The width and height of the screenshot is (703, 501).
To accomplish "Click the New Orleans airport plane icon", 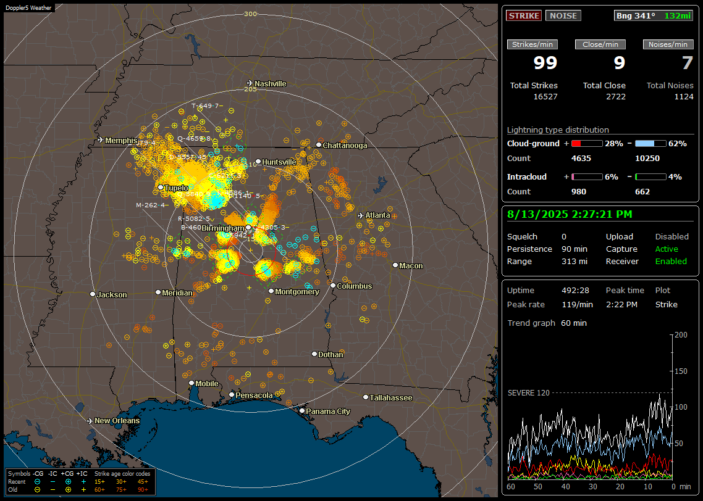I will pyautogui.click(x=90, y=421).
